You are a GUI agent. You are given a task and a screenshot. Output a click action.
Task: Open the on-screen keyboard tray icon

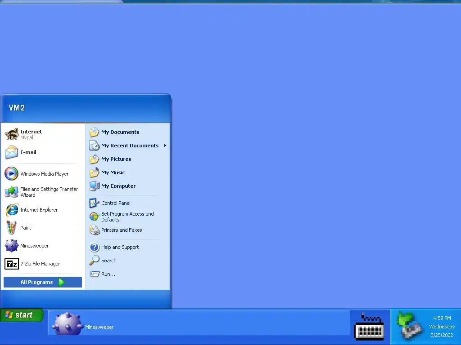point(369,327)
